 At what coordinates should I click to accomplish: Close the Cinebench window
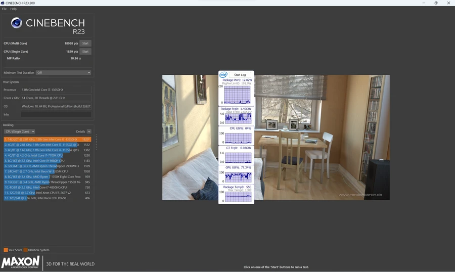pyautogui.click(x=448, y=3)
